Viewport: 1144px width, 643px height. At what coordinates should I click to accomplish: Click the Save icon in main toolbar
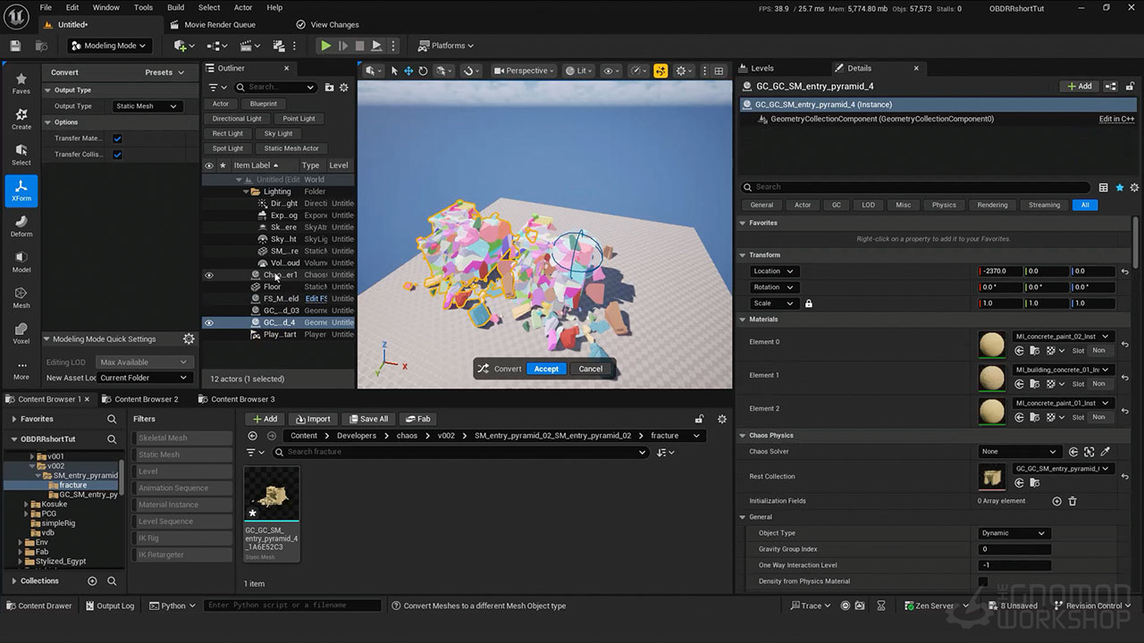pyautogui.click(x=15, y=46)
